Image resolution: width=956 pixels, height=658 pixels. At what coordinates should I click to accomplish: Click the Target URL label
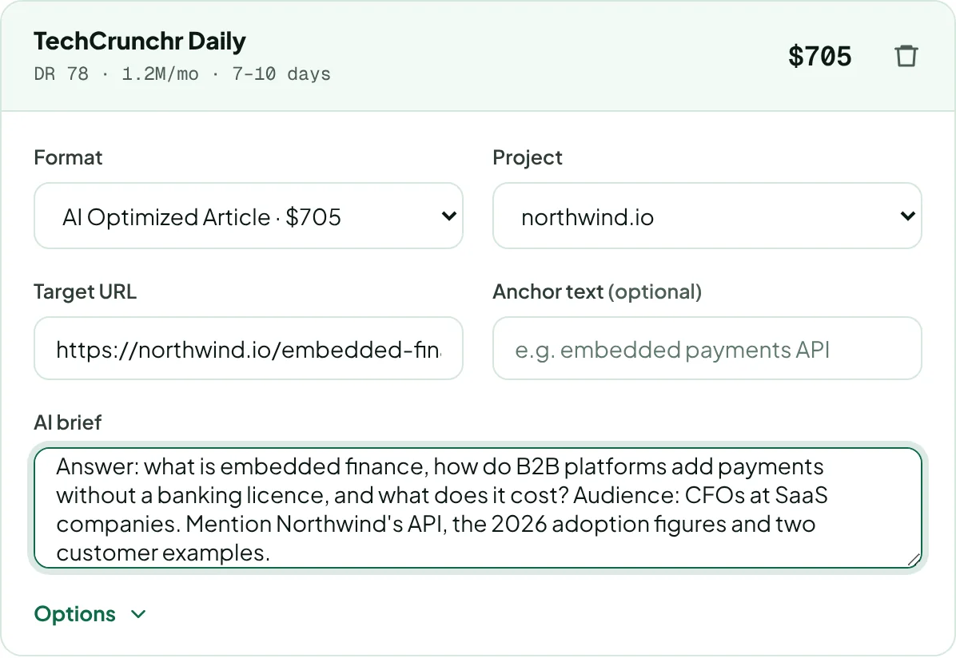86,291
